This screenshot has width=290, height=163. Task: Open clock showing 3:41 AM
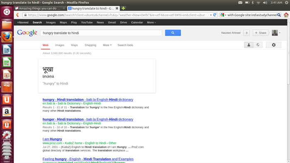tap(276, 2)
